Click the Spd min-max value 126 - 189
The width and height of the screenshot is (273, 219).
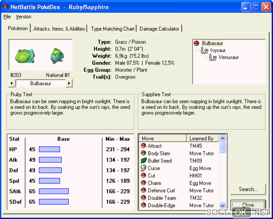click(x=118, y=181)
